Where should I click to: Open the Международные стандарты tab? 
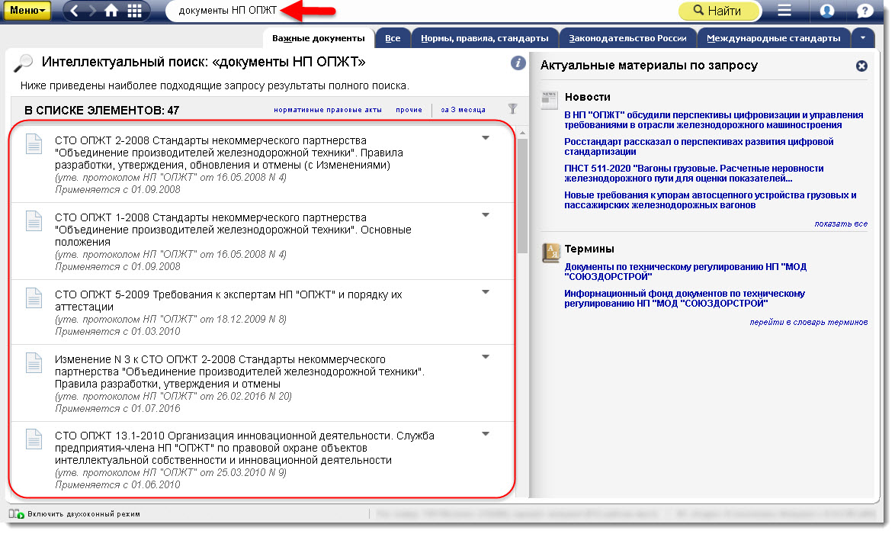[774, 38]
